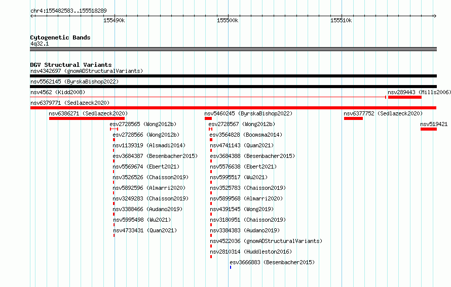Open nsv3249283 (Chaisson2019)
The width and height of the screenshot is (451, 287).
pos(151,198)
